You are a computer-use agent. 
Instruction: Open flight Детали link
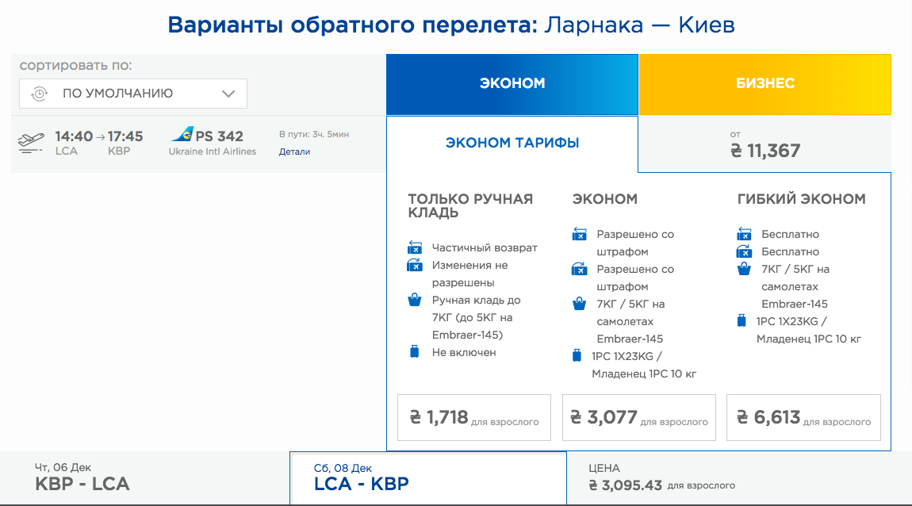click(294, 151)
